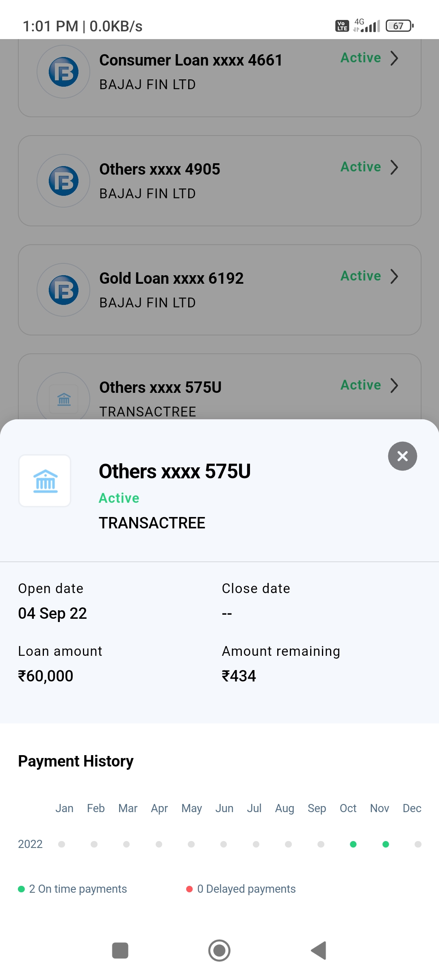Tap Bajaj logo on Others 4905 card

63,181
